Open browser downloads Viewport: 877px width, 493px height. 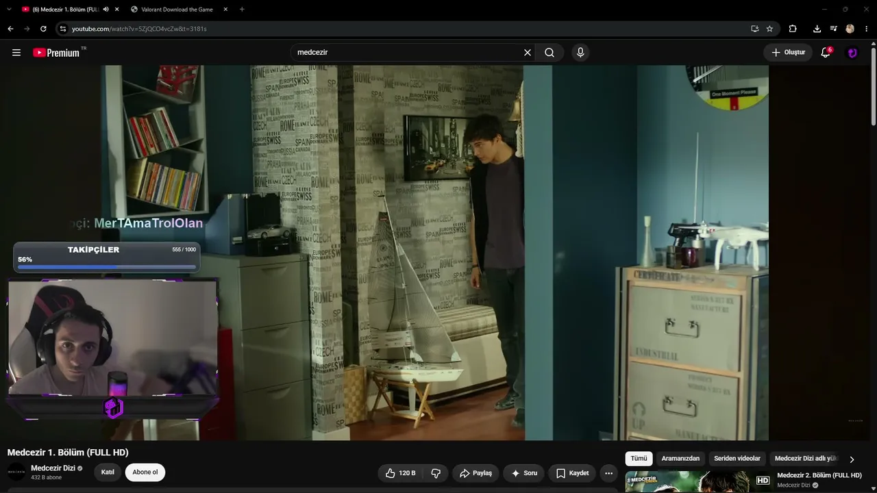point(817,29)
